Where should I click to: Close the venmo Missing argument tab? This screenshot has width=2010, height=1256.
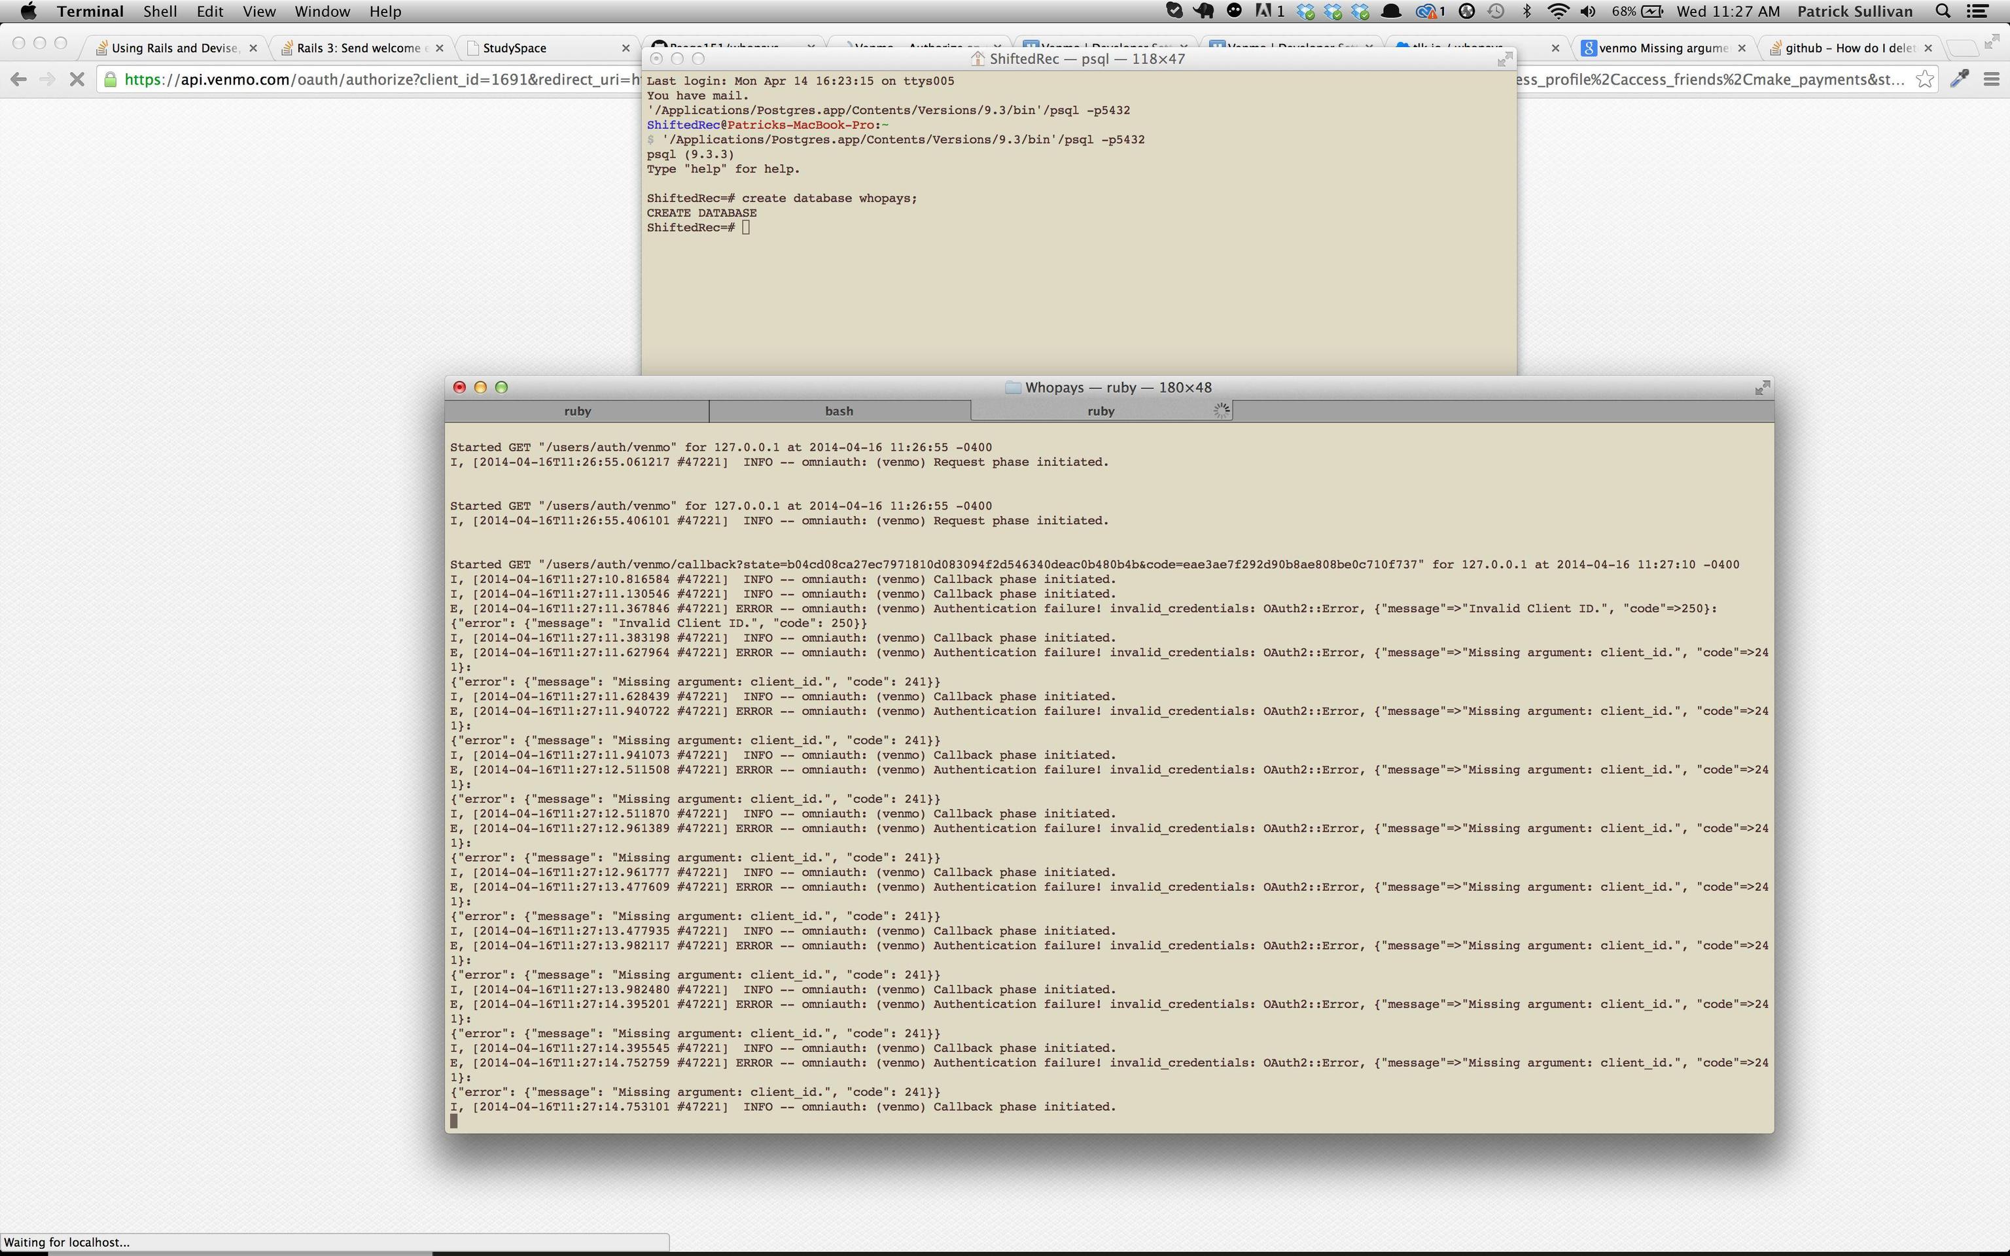click(x=1742, y=48)
